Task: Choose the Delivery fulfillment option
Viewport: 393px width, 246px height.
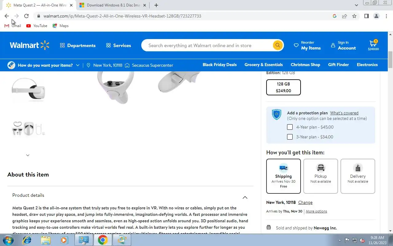Action: click(358, 176)
